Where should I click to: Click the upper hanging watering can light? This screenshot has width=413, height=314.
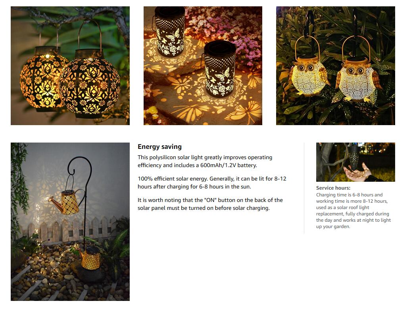pyautogui.click(x=67, y=201)
